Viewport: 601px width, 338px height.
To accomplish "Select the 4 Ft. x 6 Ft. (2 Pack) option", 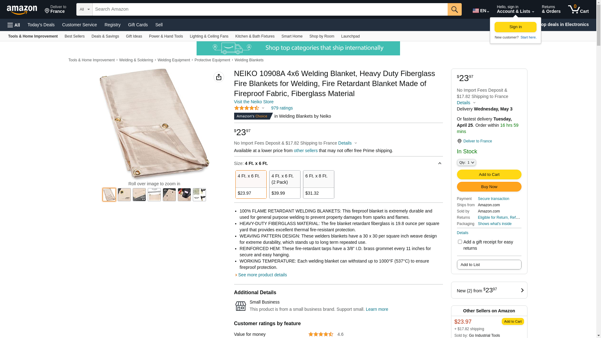I will point(285,184).
